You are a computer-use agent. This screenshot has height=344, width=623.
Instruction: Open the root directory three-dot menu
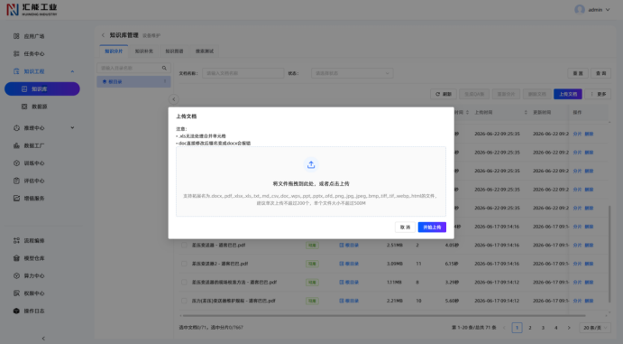tap(165, 81)
